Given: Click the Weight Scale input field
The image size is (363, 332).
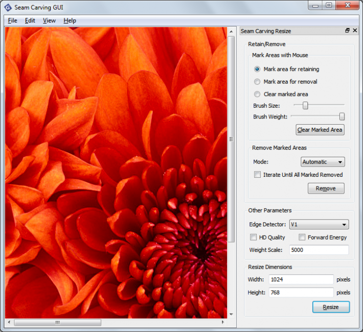Looking at the screenshot, I should pyautogui.click(x=319, y=250).
